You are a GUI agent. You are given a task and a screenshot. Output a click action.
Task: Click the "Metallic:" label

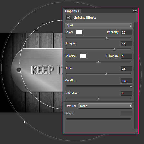(x=70, y=80)
